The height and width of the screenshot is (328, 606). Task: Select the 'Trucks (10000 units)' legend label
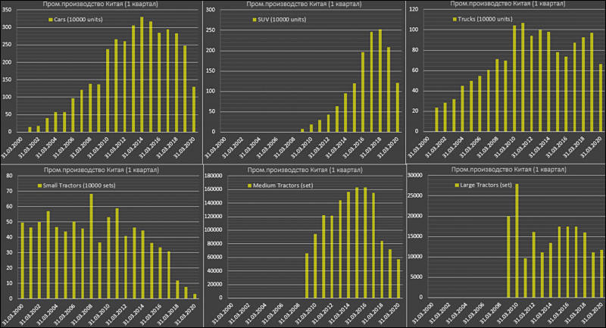tap(486, 20)
